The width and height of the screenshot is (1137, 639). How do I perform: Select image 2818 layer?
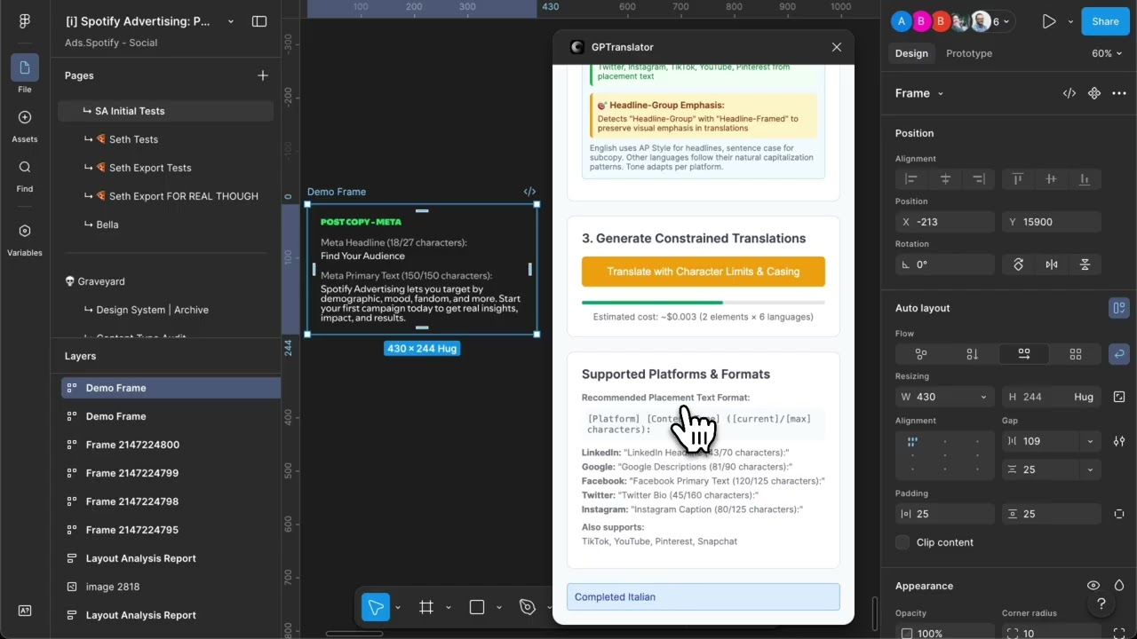tap(171, 587)
